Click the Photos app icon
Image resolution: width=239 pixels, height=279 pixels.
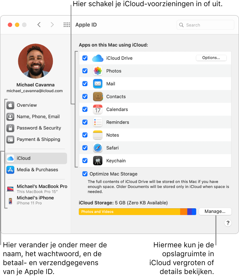98,71
